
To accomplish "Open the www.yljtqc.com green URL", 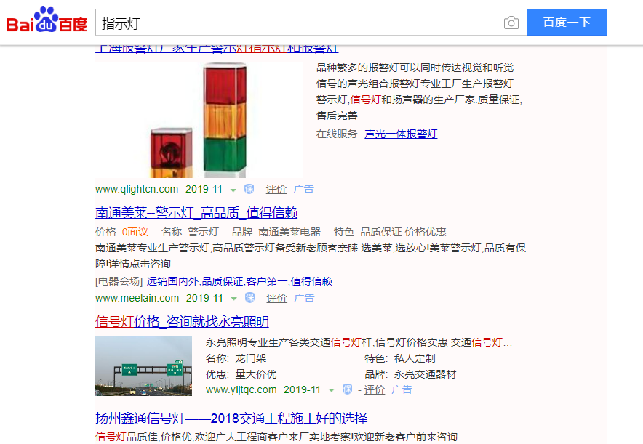I will pos(241,389).
